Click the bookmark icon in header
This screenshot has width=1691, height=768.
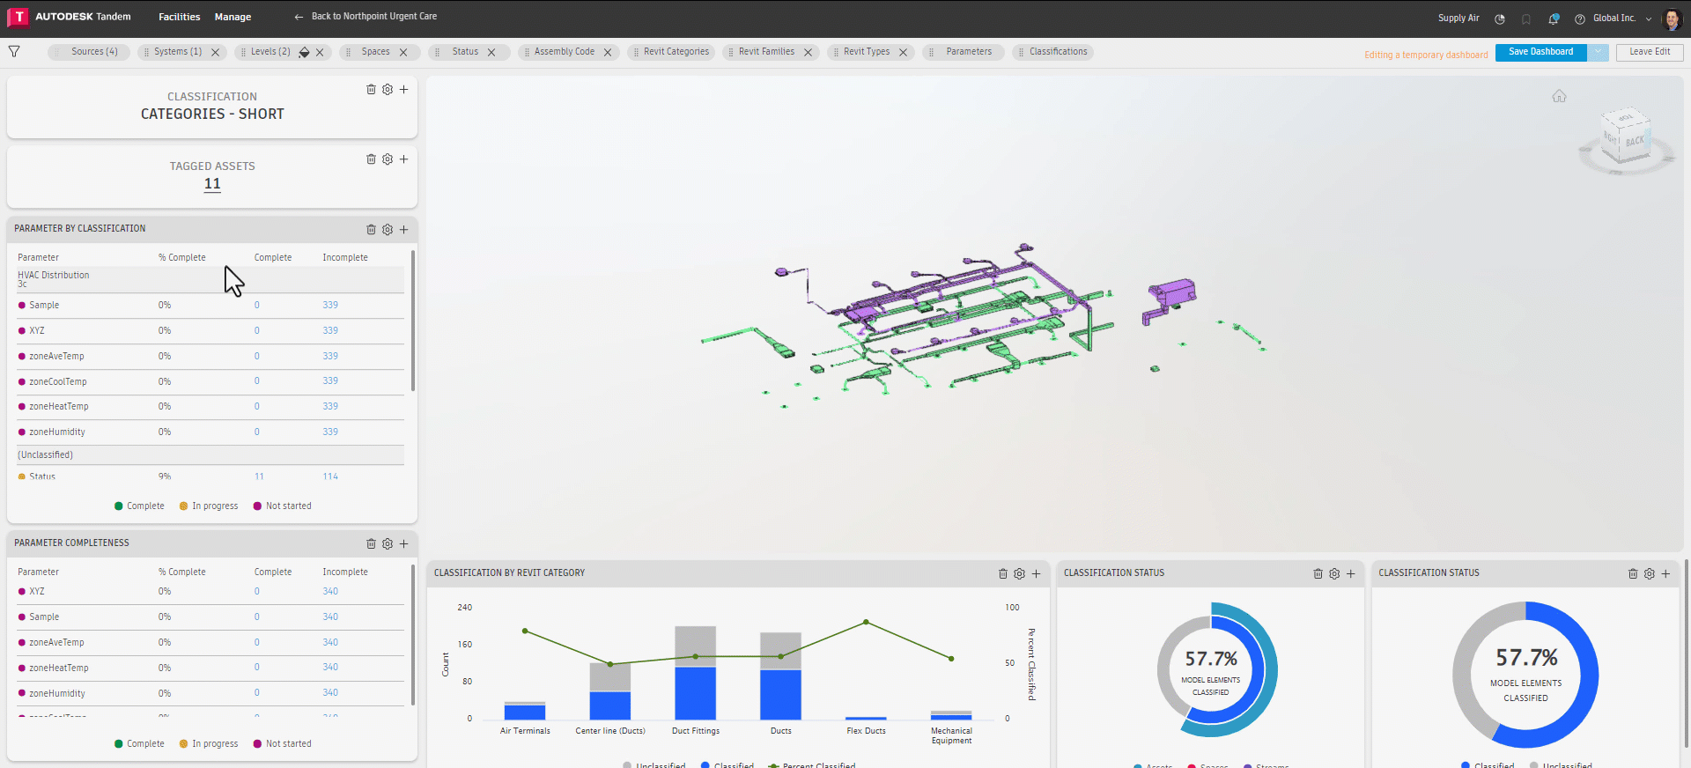coord(1526,18)
